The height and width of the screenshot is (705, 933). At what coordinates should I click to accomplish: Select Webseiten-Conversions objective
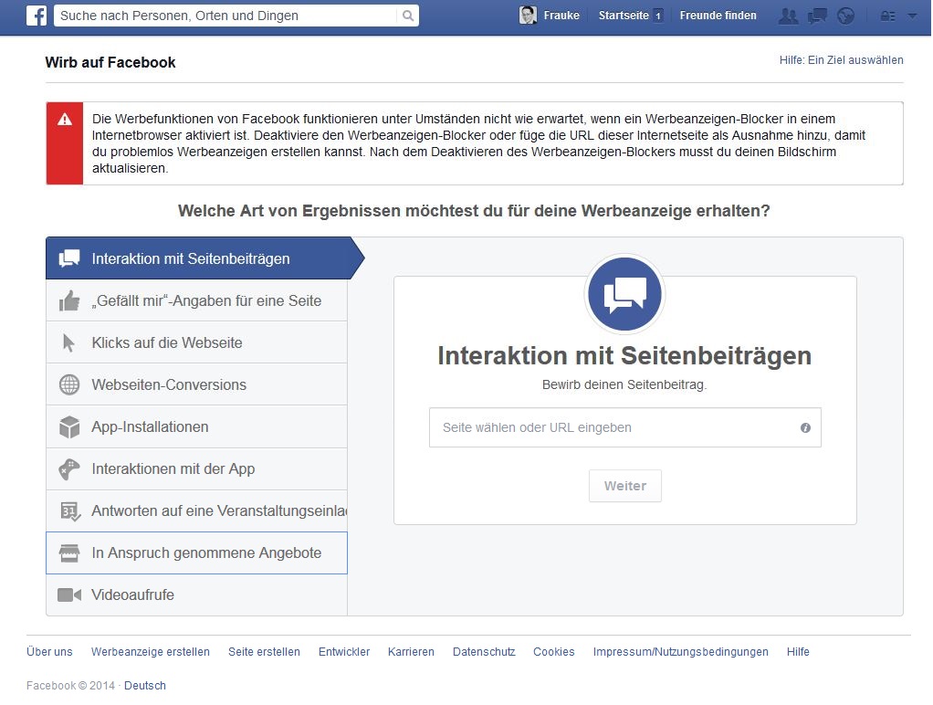pos(196,384)
